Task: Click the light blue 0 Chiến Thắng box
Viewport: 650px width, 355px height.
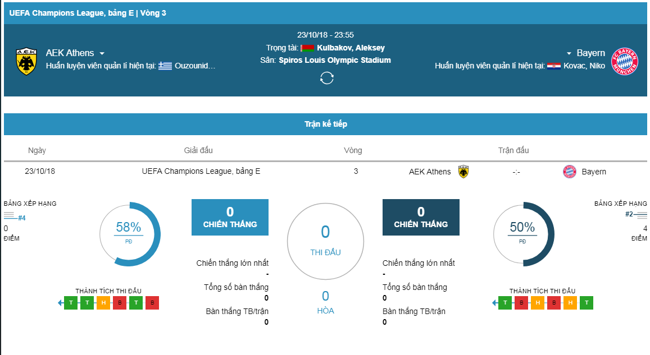Action: tap(230, 217)
